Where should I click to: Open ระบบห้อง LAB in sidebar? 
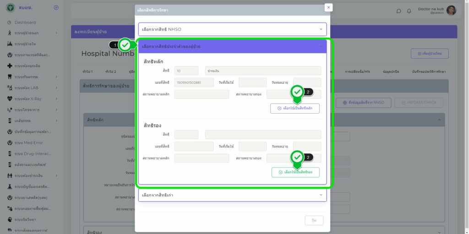[x=31, y=87]
